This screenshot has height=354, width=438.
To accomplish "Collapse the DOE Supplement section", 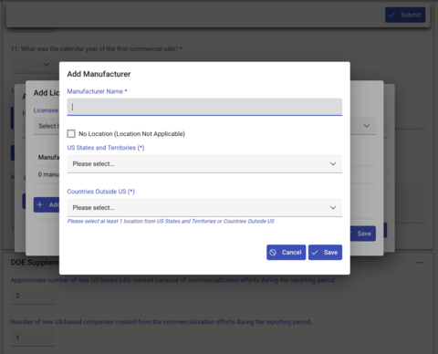I will tap(419, 263).
